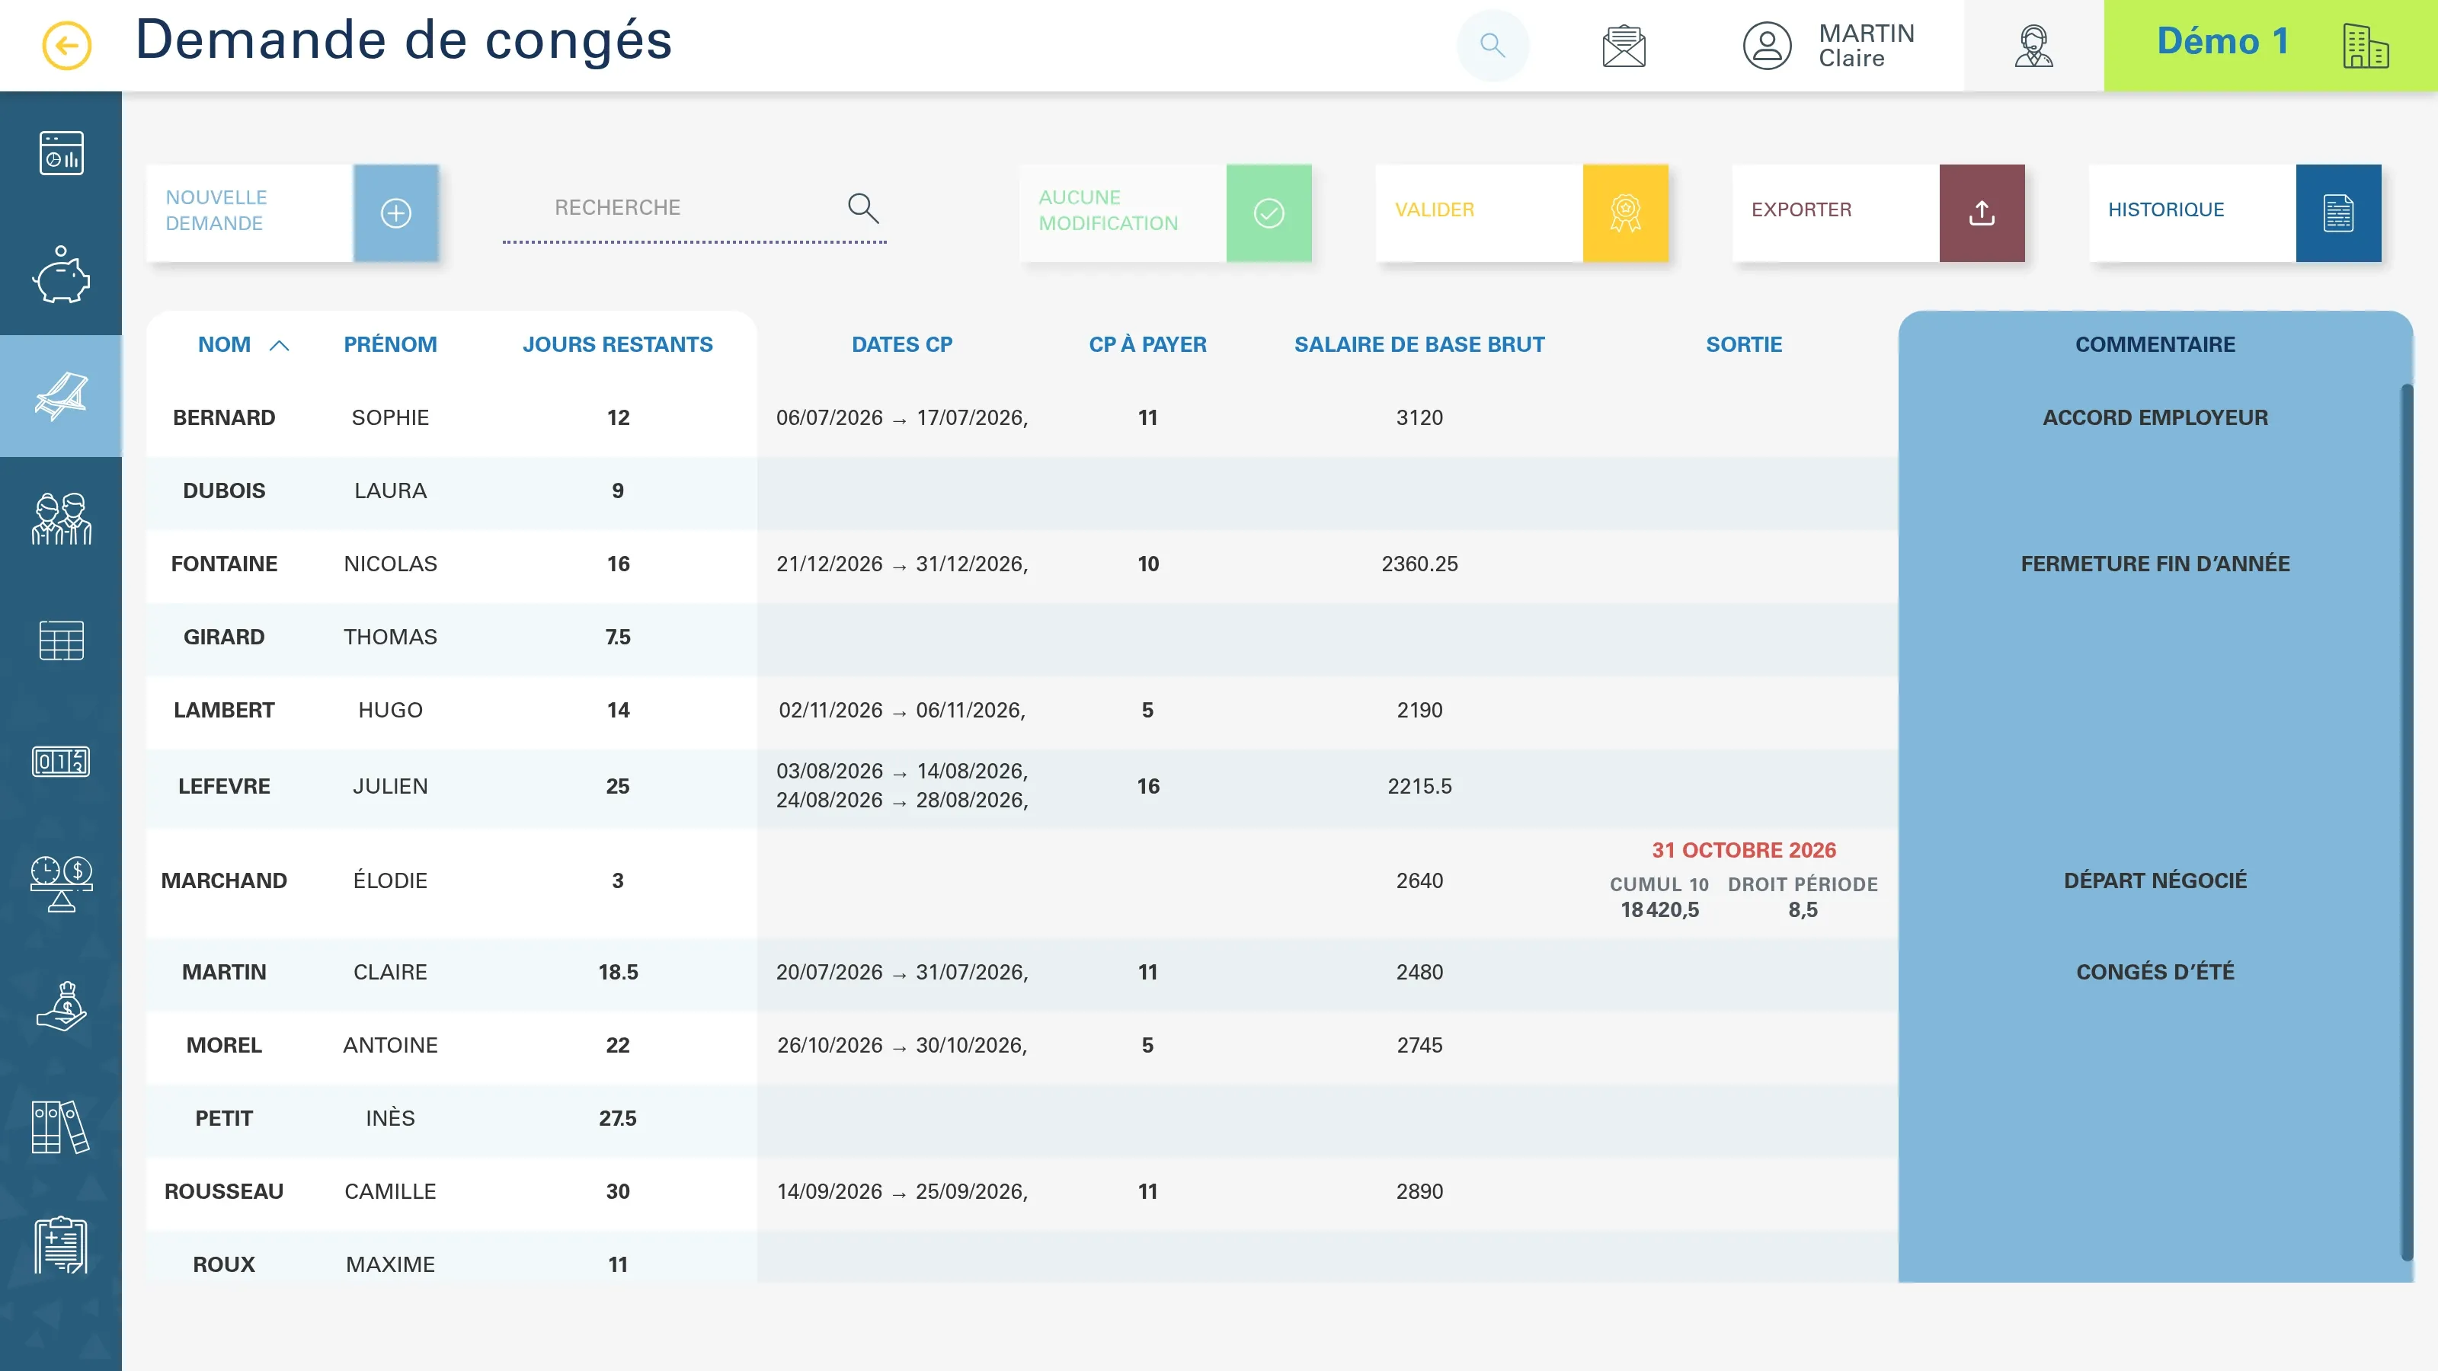Open the hand holding money bag icon
The height and width of the screenshot is (1371, 2438).
[62, 1005]
